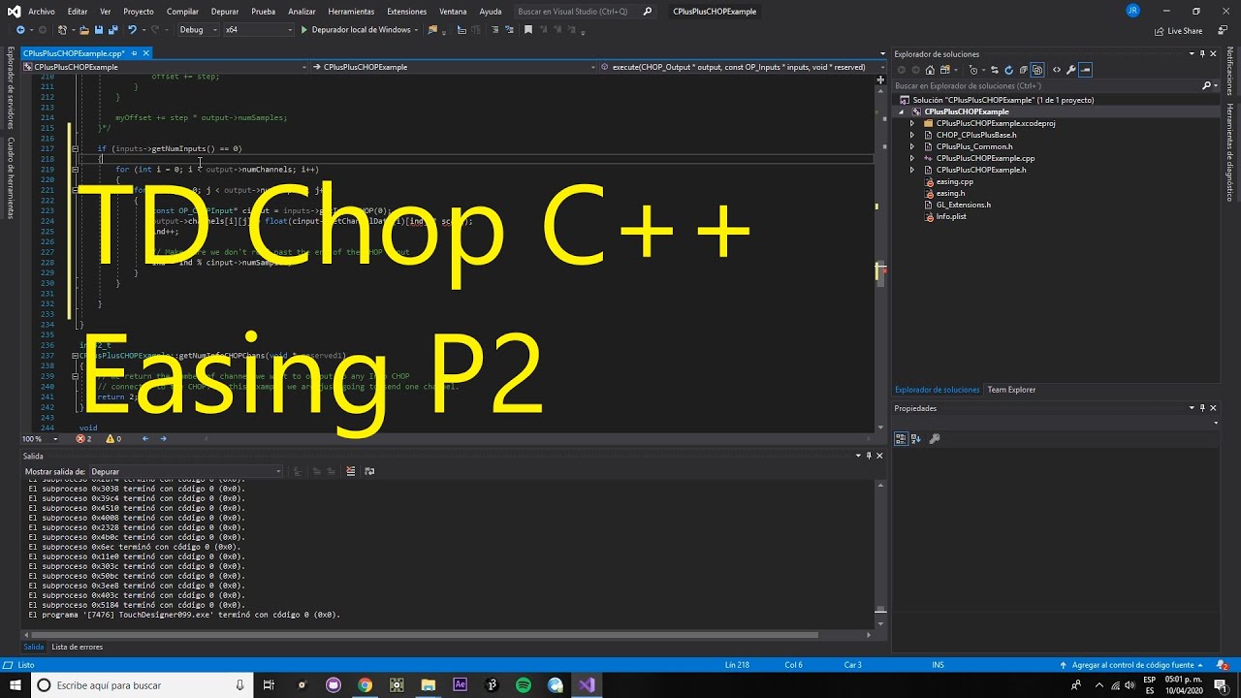This screenshot has height=698, width=1241.
Task: Pin the CPlusPlusCHOPExample.cpp tab
Action: tap(135, 53)
